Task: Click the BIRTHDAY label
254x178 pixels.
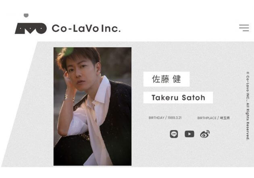Action: (x=156, y=118)
